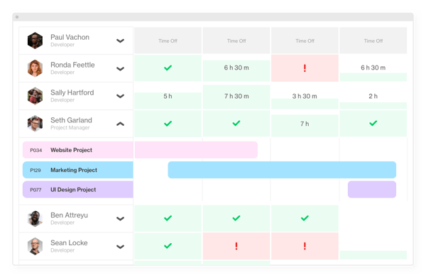This screenshot has height=278, width=426.
Task: Click the Ben Attreyu name
Action: click(69, 215)
